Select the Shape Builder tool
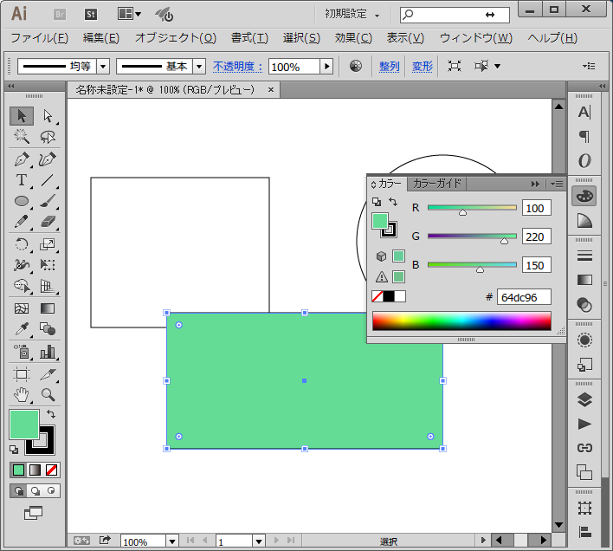The height and width of the screenshot is (551, 613). coord(22,286)
